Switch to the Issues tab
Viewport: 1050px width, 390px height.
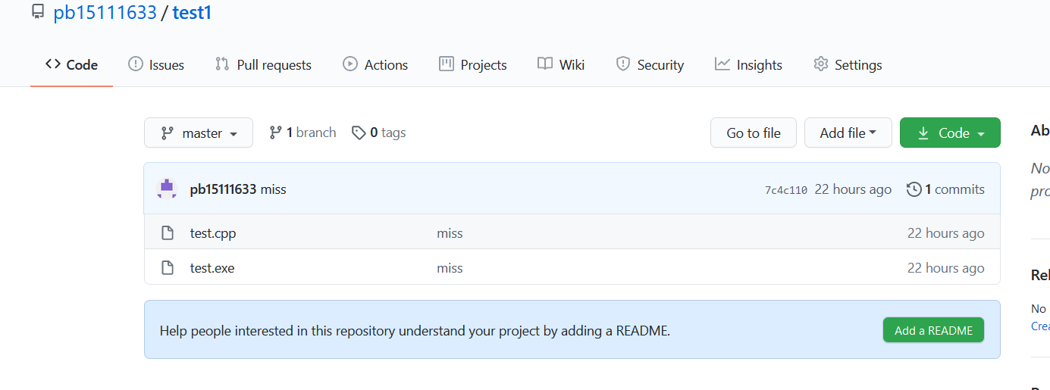[x=156, y=65]
